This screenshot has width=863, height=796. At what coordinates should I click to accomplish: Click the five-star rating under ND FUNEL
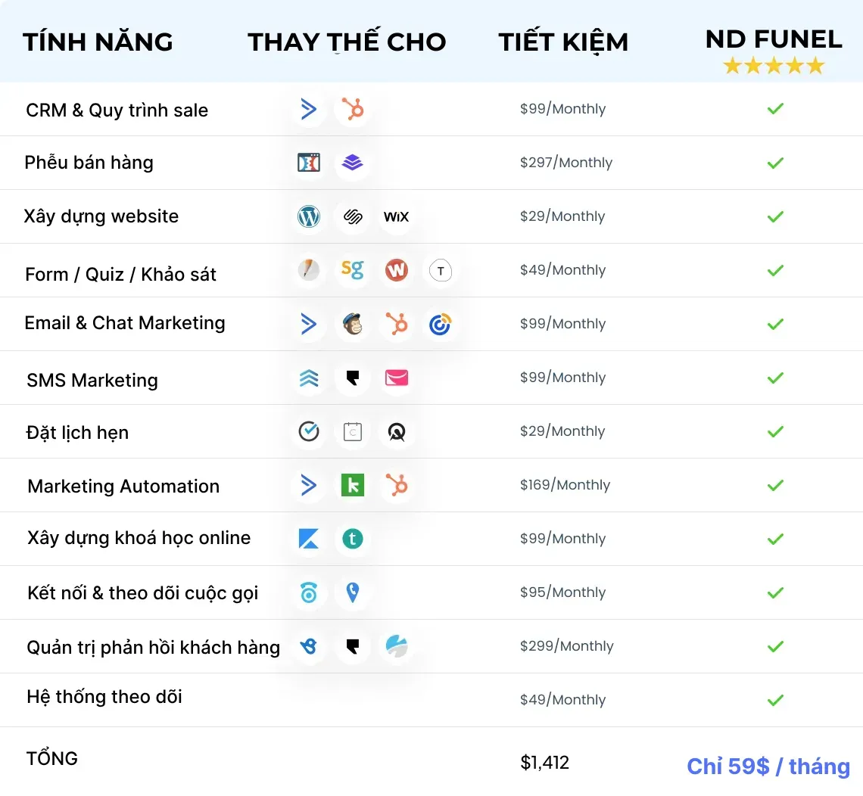(774, 66)
